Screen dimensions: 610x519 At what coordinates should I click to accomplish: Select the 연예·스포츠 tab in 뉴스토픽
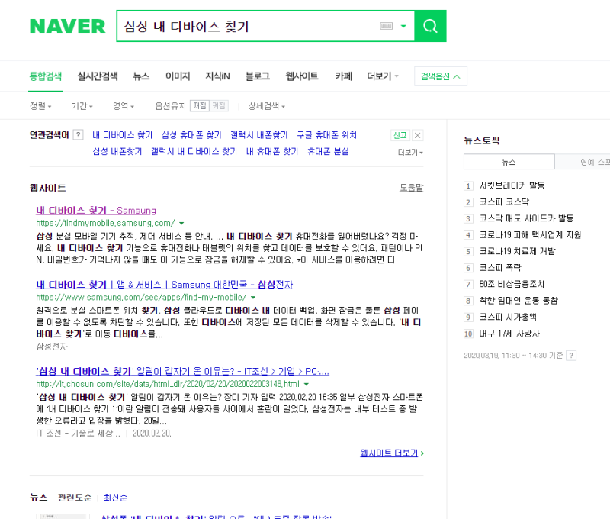(583, 162)
